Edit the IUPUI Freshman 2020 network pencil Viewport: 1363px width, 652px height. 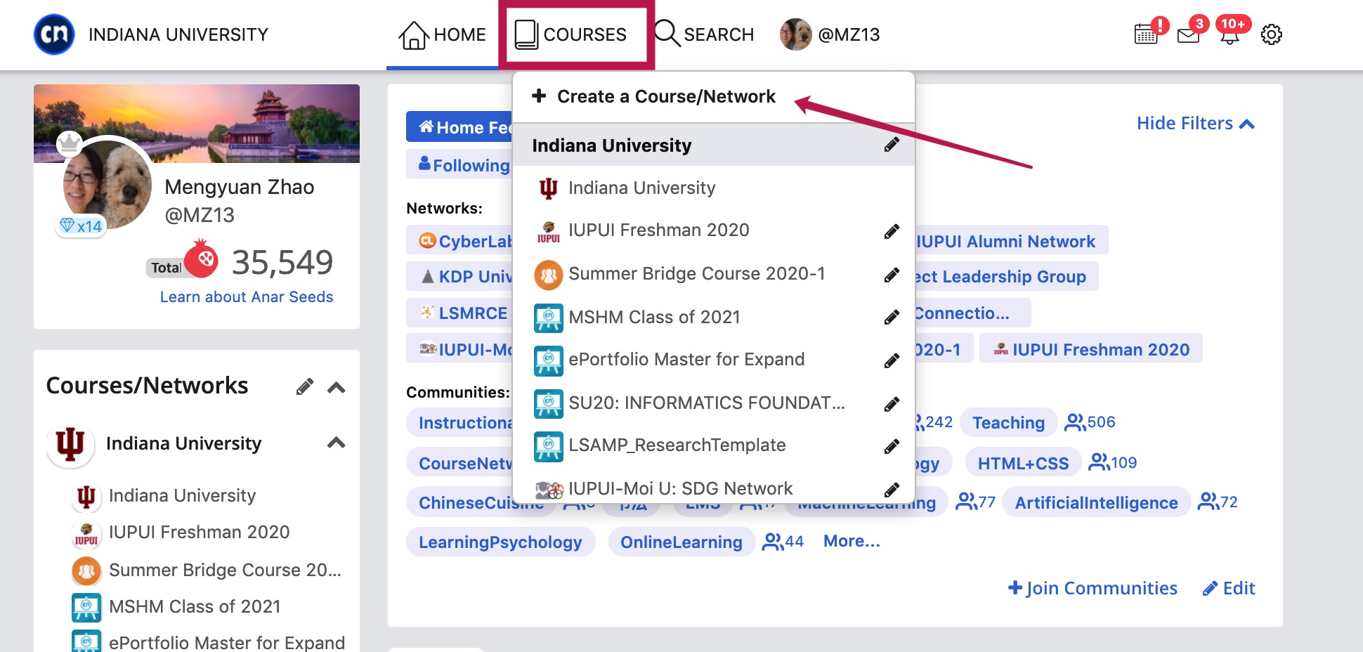click(x=893, y=230)
